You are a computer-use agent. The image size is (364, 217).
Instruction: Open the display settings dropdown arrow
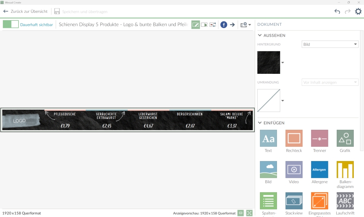coord(250,25)
